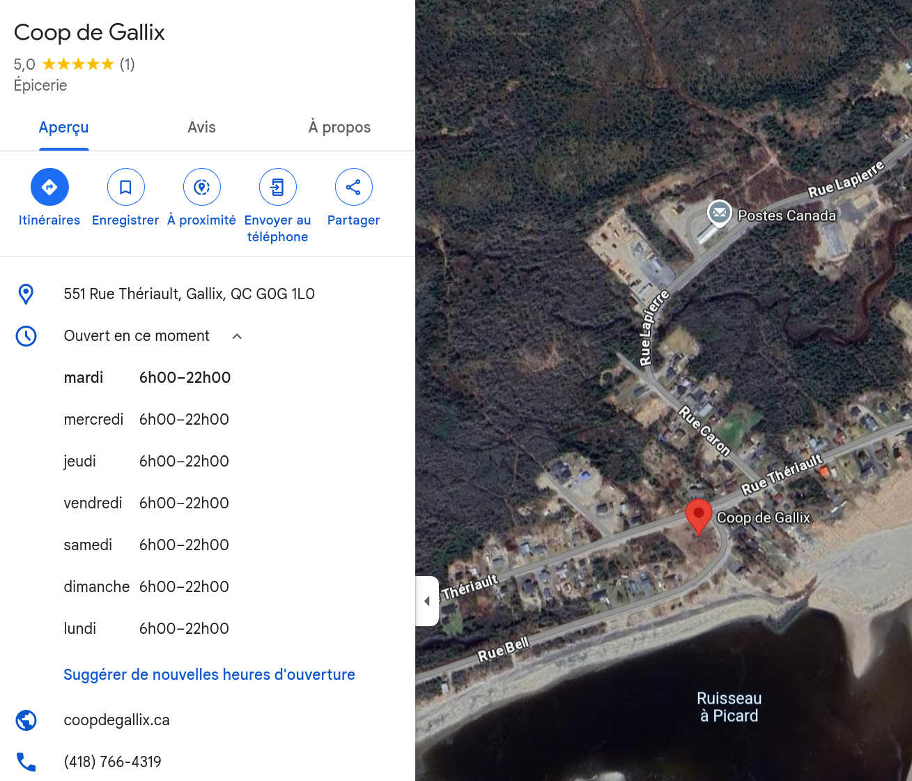Click Suggérer de nouvelles heures d'ouverture

point(209,675)
